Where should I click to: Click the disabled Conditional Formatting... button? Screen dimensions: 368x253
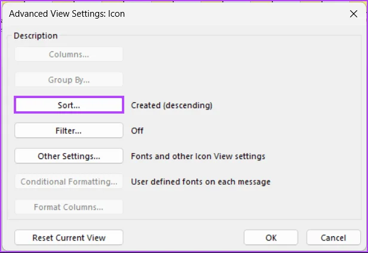click(x=69, y=181)
